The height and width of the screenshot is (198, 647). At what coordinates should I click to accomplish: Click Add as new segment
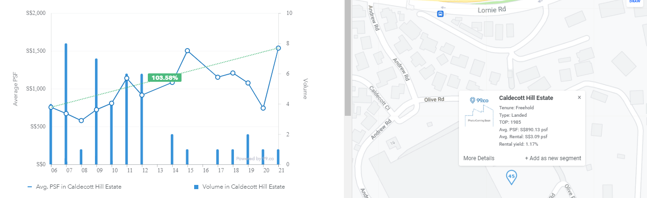[x=553, y=158]
